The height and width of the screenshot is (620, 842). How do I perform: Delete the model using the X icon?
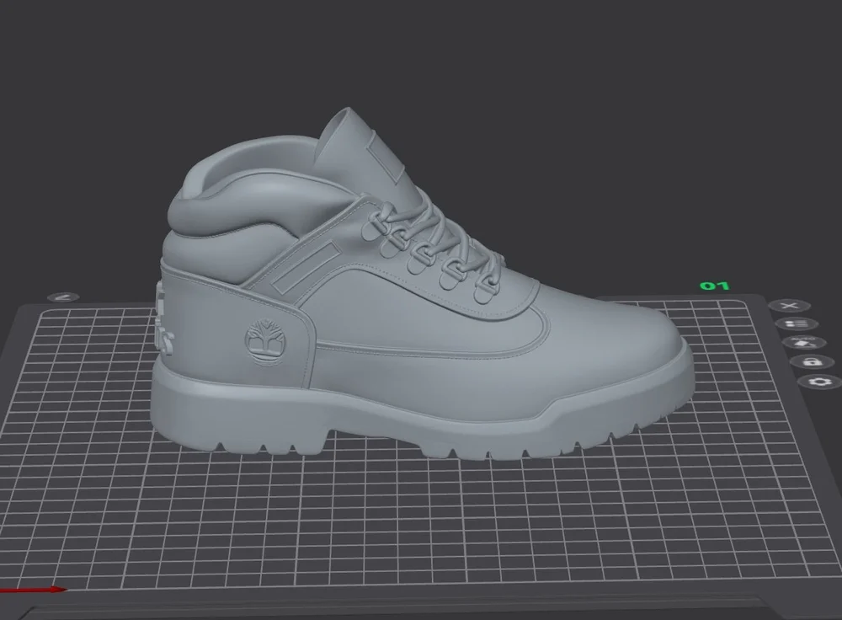(x=789, y=306)
